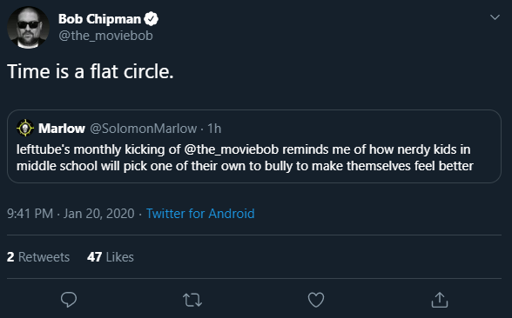512x318 pixels.
Task: Open Bob Chipman's profile avatar
Action: coord(28,28)
